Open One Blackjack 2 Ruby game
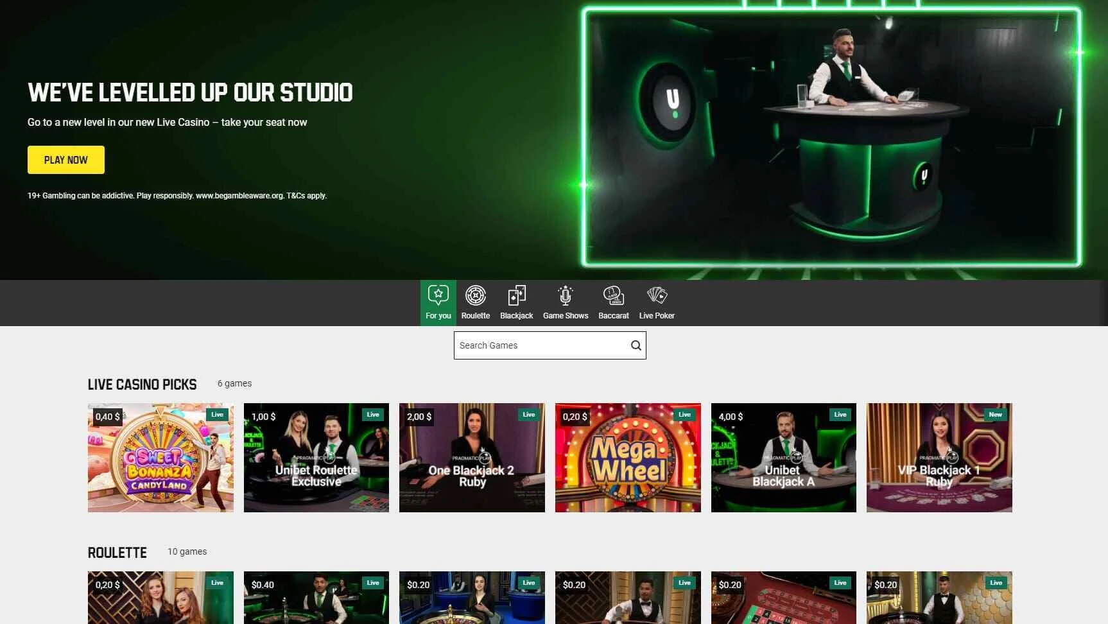1108x624 pixels. (472, 458)
